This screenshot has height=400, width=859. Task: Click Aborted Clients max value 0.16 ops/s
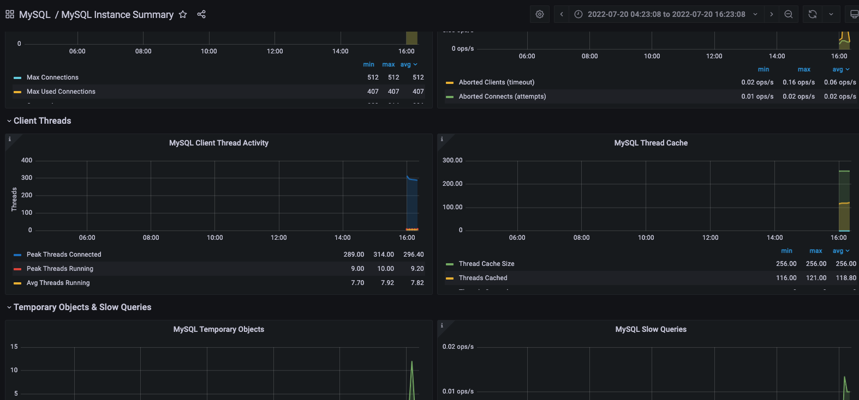[x=799, y=82]
